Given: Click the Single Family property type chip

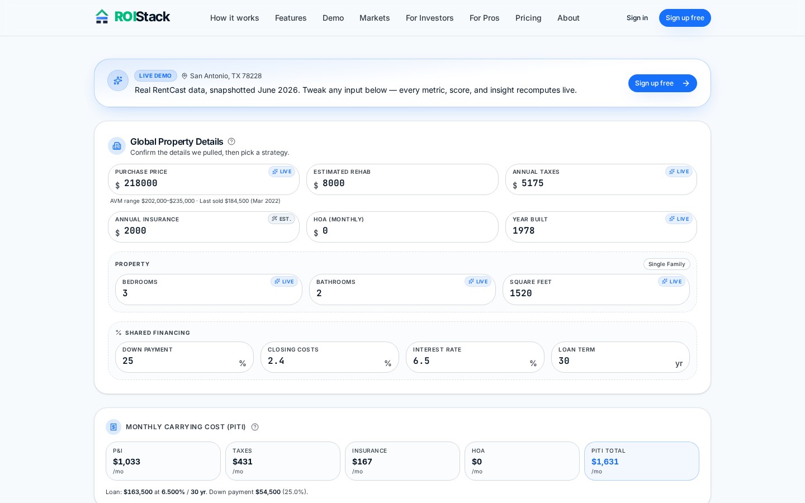Looking at the screenshot, I should tap(667, 264).
